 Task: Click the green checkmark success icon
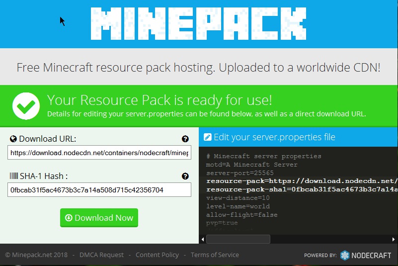[x=26, y=106]
